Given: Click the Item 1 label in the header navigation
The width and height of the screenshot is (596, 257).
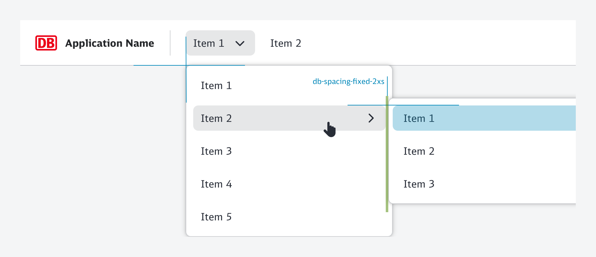Looking at the screenshot, I should click(x=209, y=43).
